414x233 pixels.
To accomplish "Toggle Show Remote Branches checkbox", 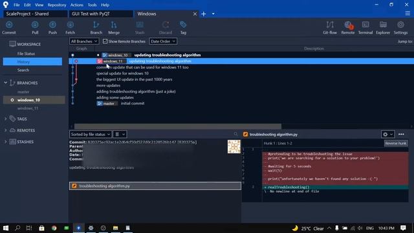I will click(x=105, y=41).
